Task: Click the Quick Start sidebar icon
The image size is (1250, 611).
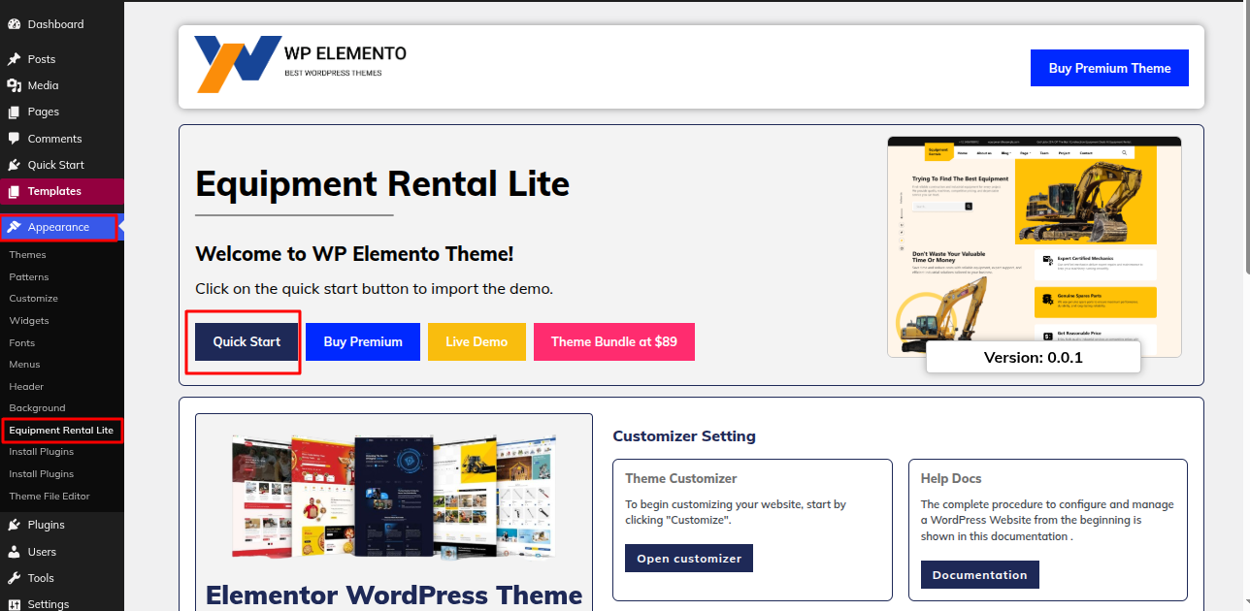Action: [15, 165]
